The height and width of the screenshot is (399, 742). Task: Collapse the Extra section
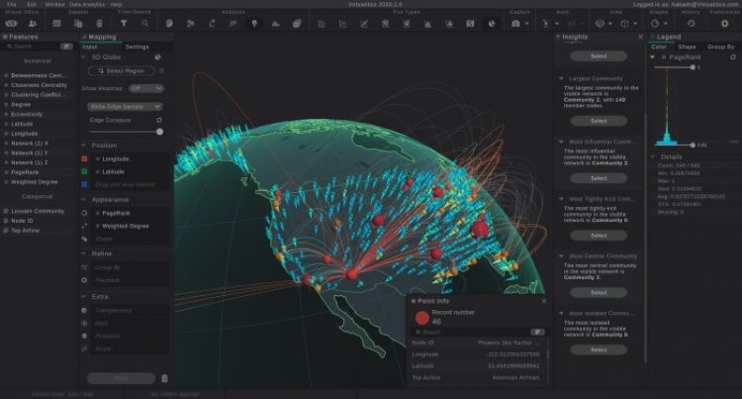tap(84, 297)
